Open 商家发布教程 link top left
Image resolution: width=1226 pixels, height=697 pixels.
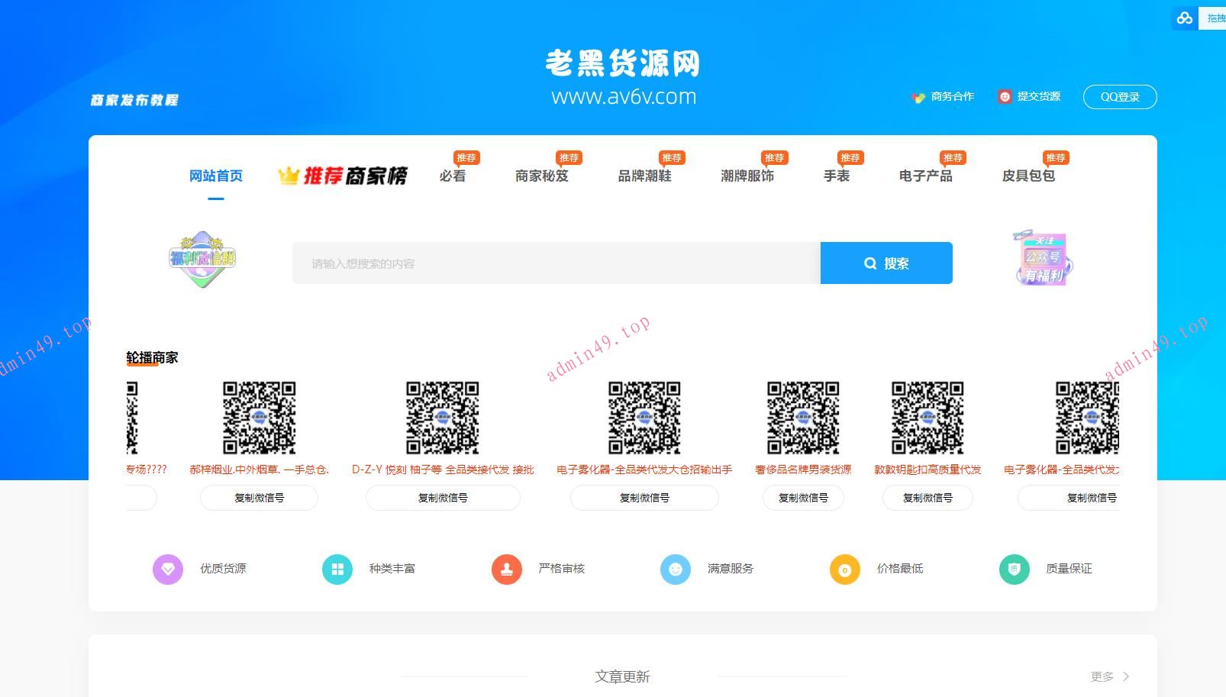pyautogui.click(x=136, y=98)
